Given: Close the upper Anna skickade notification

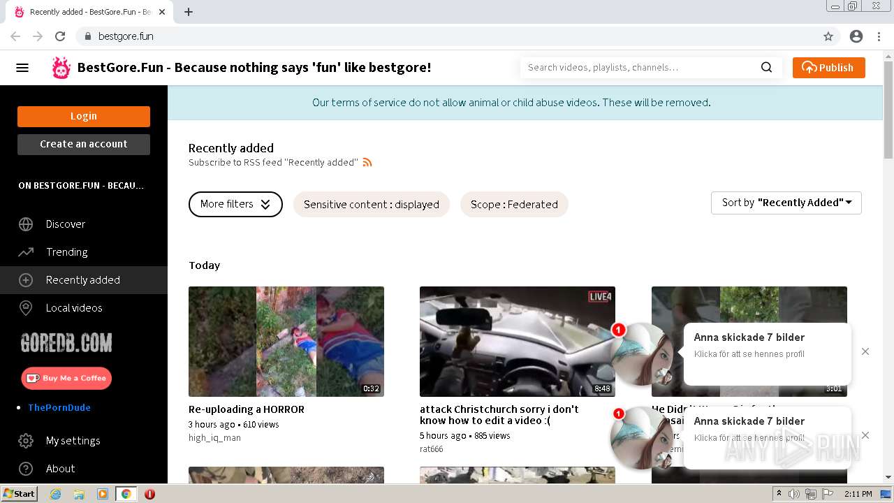Looking at the screenshot, I should (x=865, y=351).
